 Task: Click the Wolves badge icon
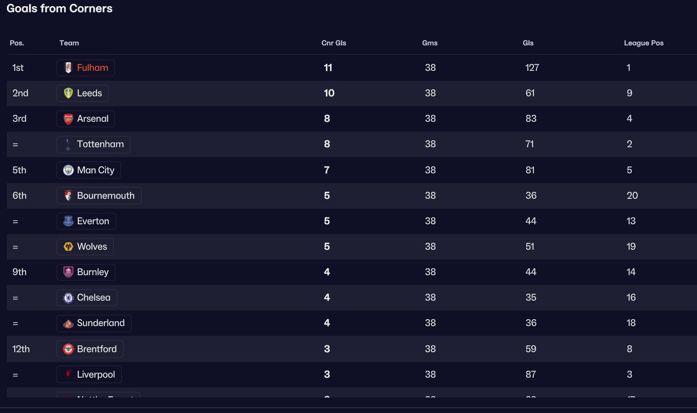coord(68,247)
